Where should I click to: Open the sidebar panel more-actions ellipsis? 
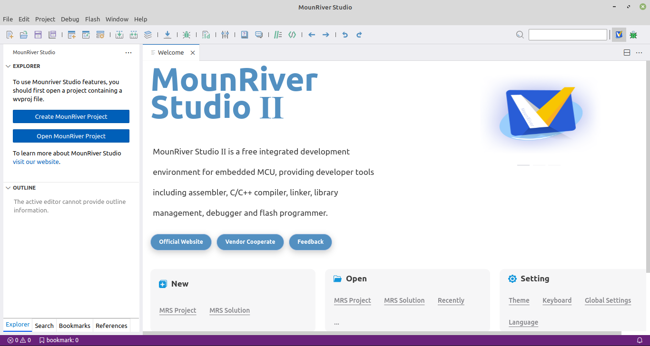[x=128, y=53]
